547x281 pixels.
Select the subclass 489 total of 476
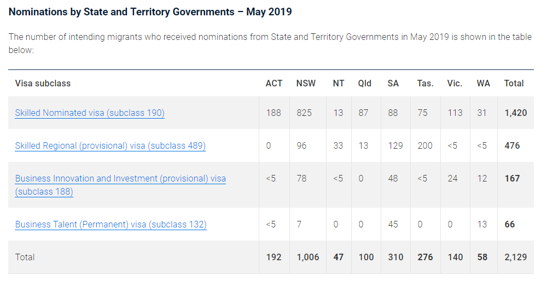click(x=512, y=146)
